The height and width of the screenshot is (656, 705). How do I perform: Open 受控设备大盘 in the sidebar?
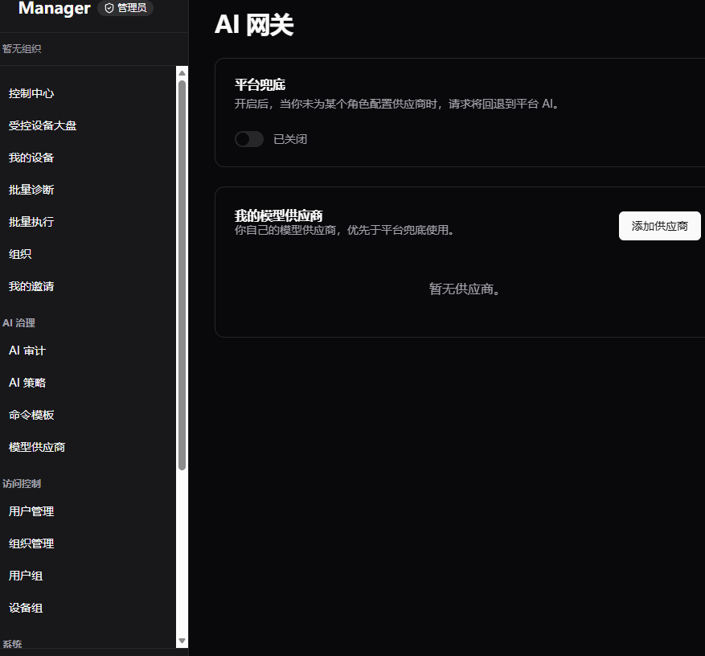point(43,125)
